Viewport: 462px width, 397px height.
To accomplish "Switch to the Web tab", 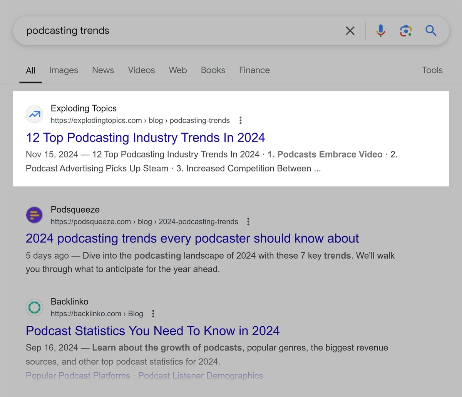I will [x=178, y=70].
